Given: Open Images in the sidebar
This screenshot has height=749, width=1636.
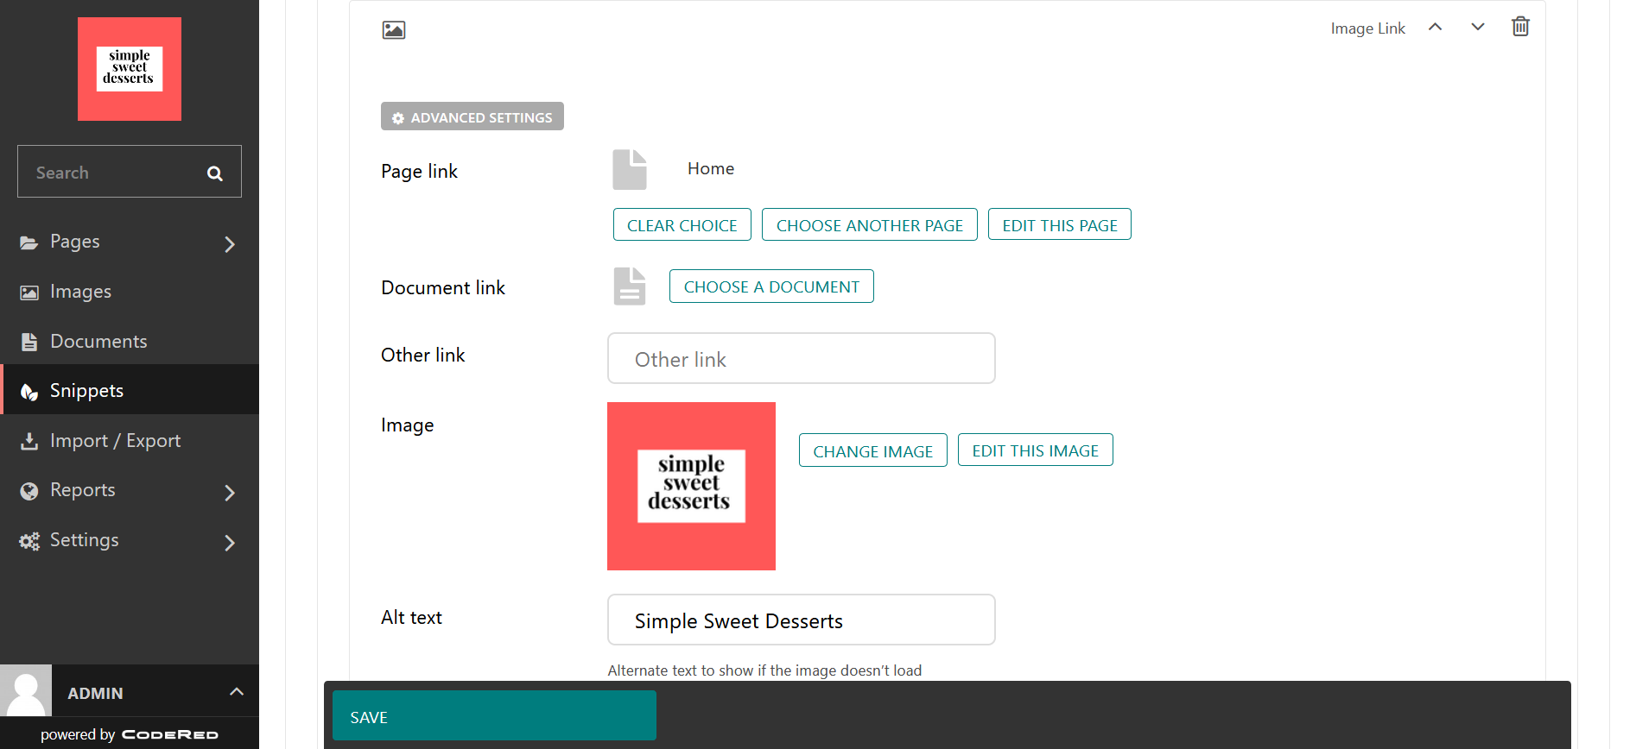Looking at the screenshot, I should click(80, 292).
